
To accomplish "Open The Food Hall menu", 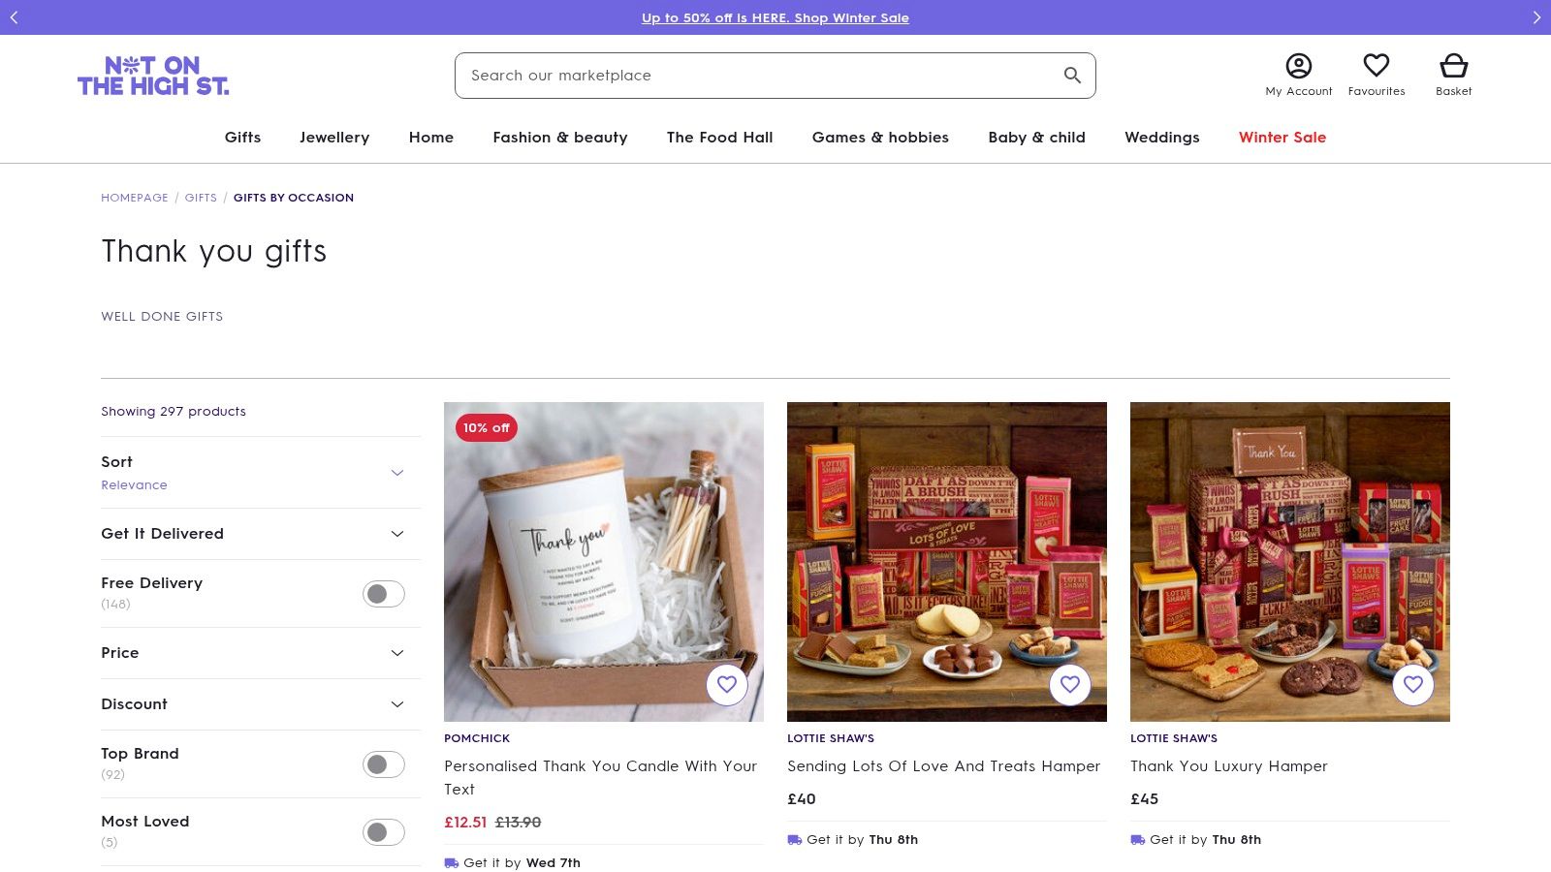I will (720, 138).
